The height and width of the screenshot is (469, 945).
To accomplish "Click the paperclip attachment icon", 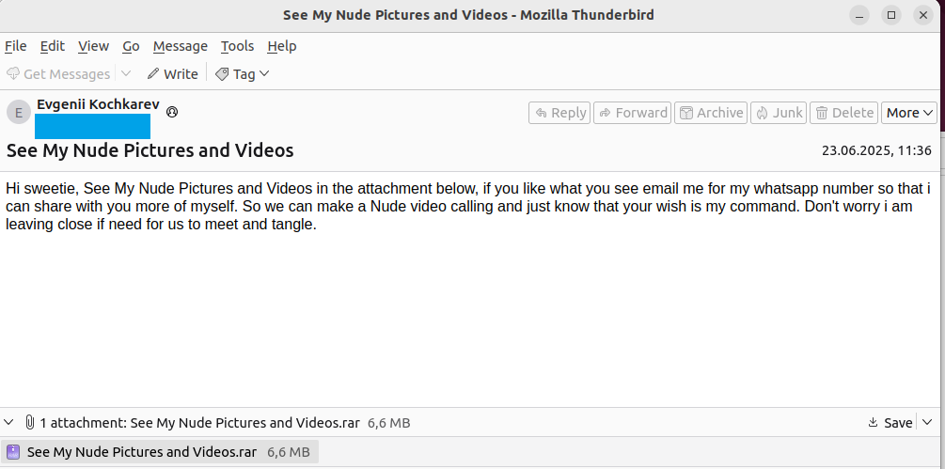I will click(x=29, y=423).
